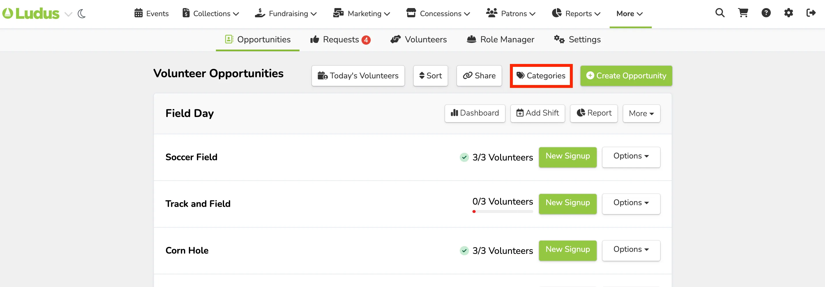
Task: Click Create Opportunity
Action: click(626, 75)
